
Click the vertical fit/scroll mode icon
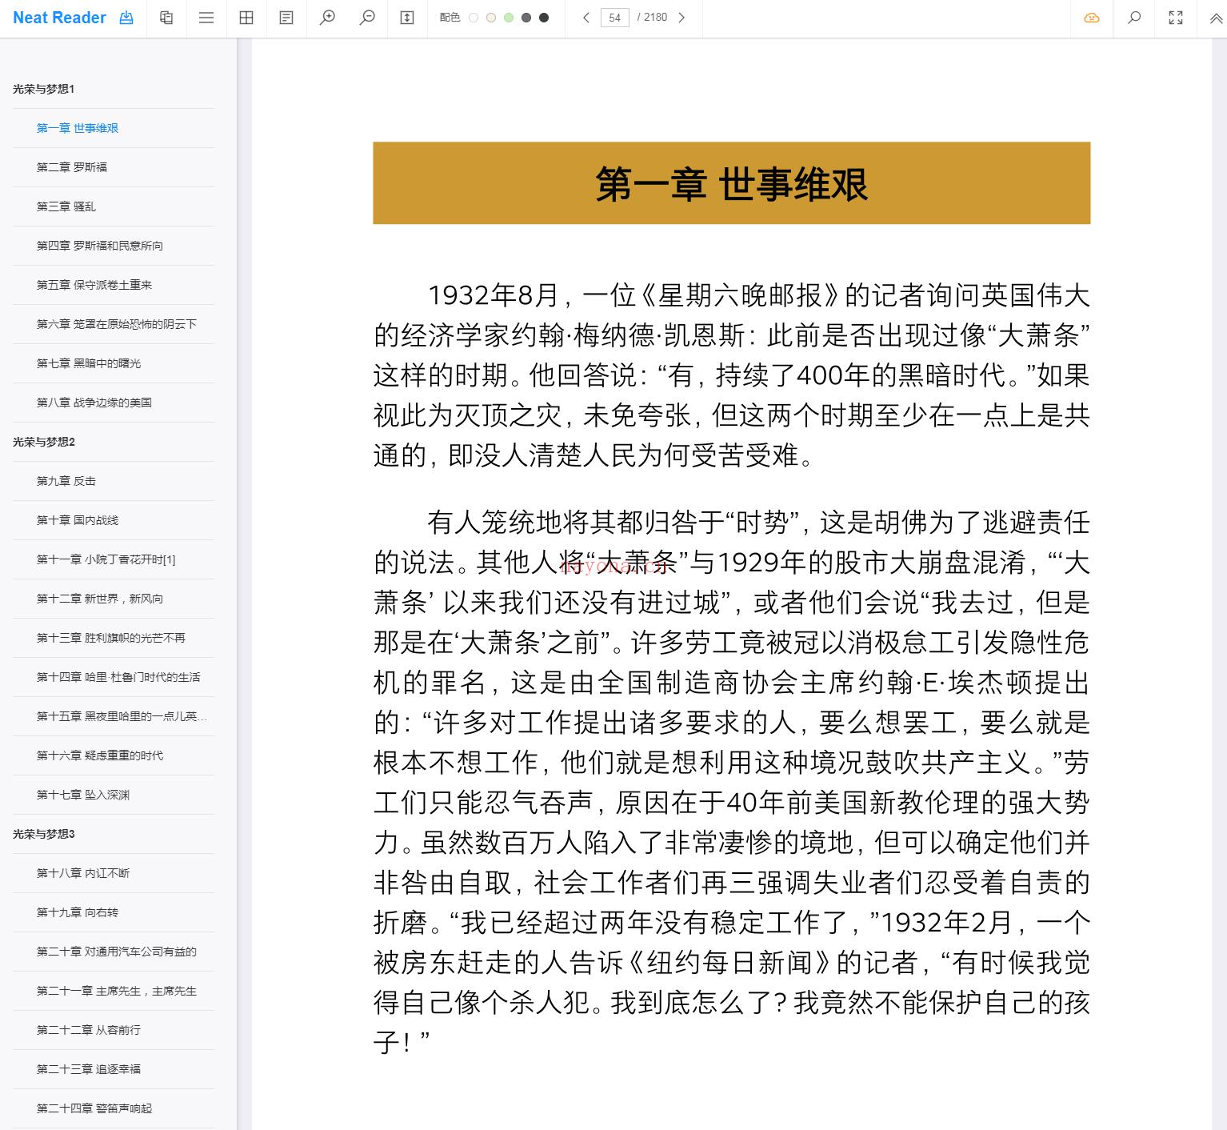[407, 18]
